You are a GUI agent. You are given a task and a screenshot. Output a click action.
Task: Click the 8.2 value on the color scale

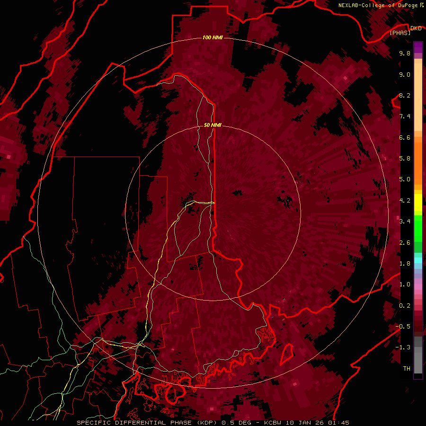pyautogui.click(x=405, y=95)
